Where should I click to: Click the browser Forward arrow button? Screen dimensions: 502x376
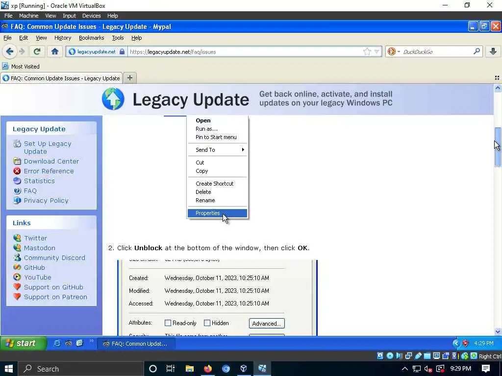pos(22,51)
